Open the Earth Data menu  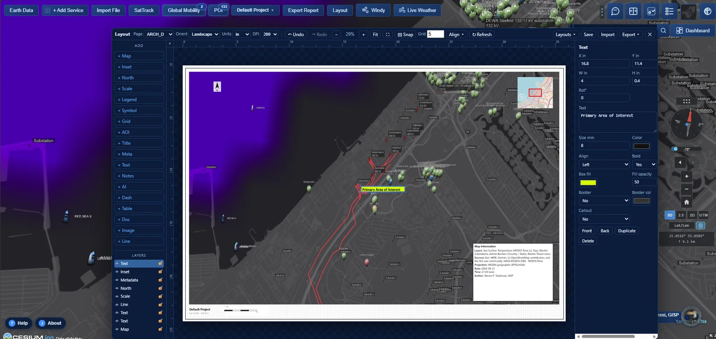click(x=21, y=10)
